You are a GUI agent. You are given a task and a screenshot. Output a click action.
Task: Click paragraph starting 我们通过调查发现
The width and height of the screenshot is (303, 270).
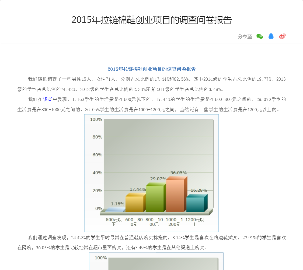coord(151,242)
